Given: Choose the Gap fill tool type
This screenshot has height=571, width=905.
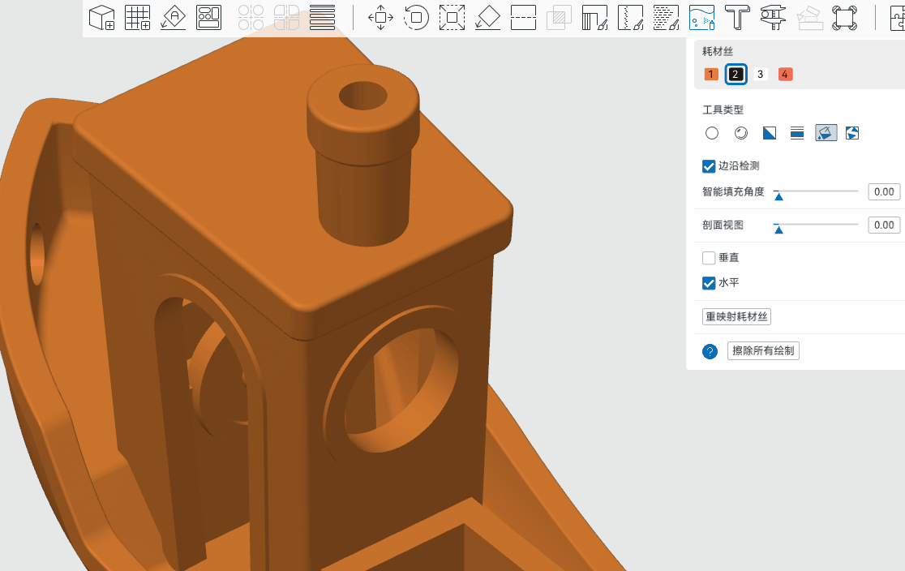Looking at the screenshot, I should (x=852, y=133).
